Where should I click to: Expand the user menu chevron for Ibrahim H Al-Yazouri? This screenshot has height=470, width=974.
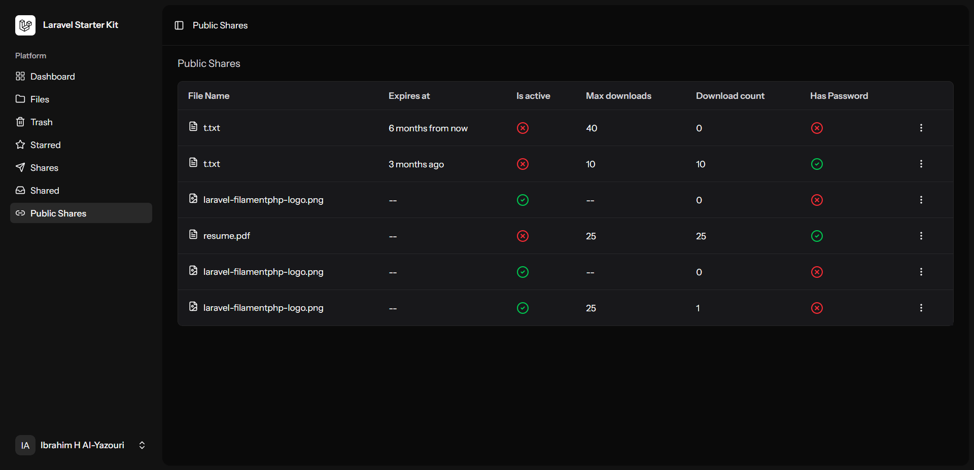pos(142,445)
